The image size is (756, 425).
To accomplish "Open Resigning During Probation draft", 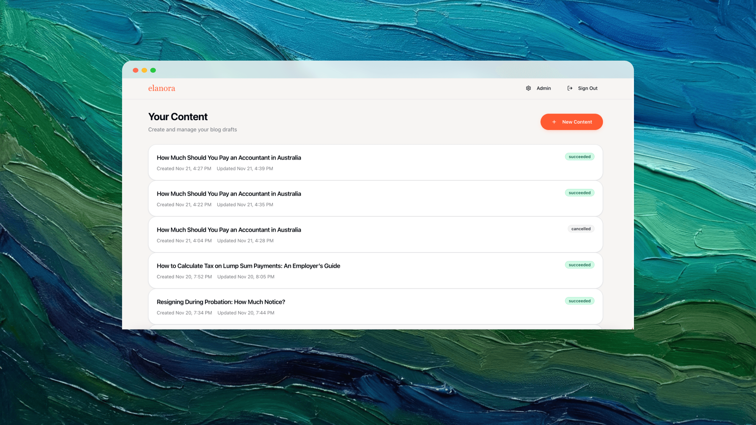I will tap(221, 302).
